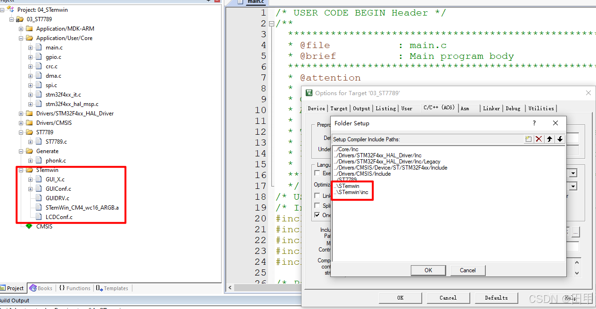596x309 pixels.
Task: Click the stm32f4xx_it.c file icon
Action: coord(39,95)
